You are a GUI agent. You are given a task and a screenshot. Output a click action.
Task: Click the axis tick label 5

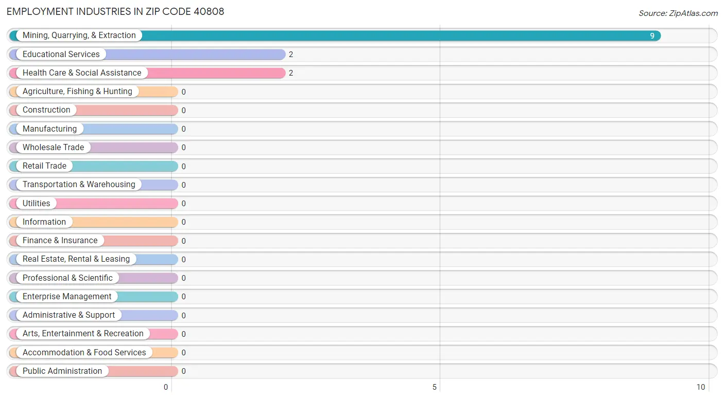(435, 387)
